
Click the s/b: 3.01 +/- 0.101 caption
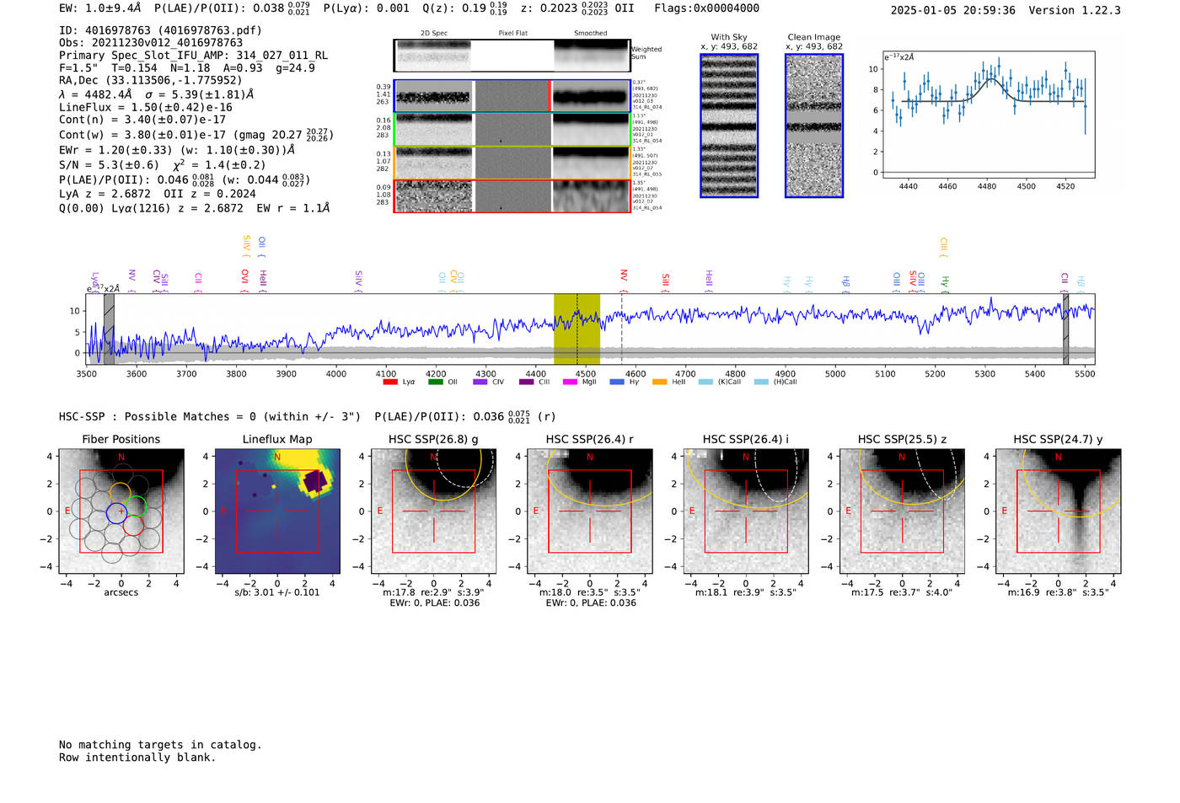[x=277, y=592]
